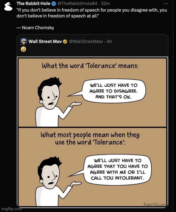
Task: Open @TheRabbitHole84 handle link
Action: [x=77, y=4]
